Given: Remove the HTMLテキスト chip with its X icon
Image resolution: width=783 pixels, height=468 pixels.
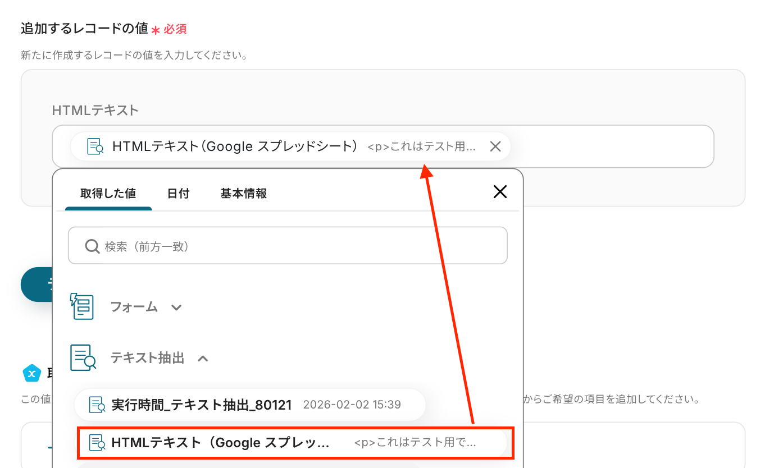Looking at the screenshot, I should (495, 146).
